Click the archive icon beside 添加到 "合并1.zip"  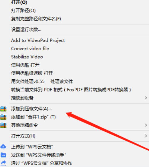(3, 117)
